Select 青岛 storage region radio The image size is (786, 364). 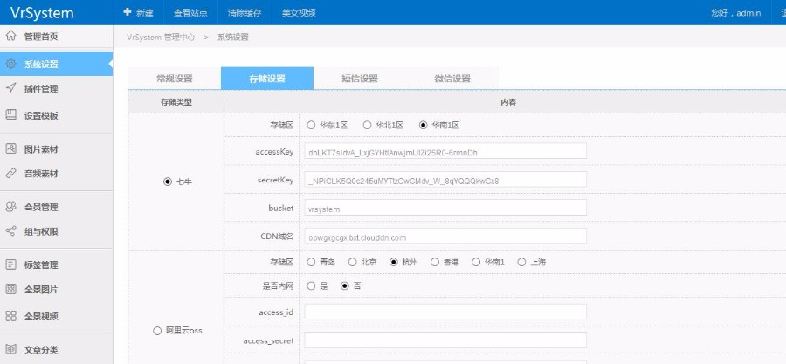coord(311,262)
